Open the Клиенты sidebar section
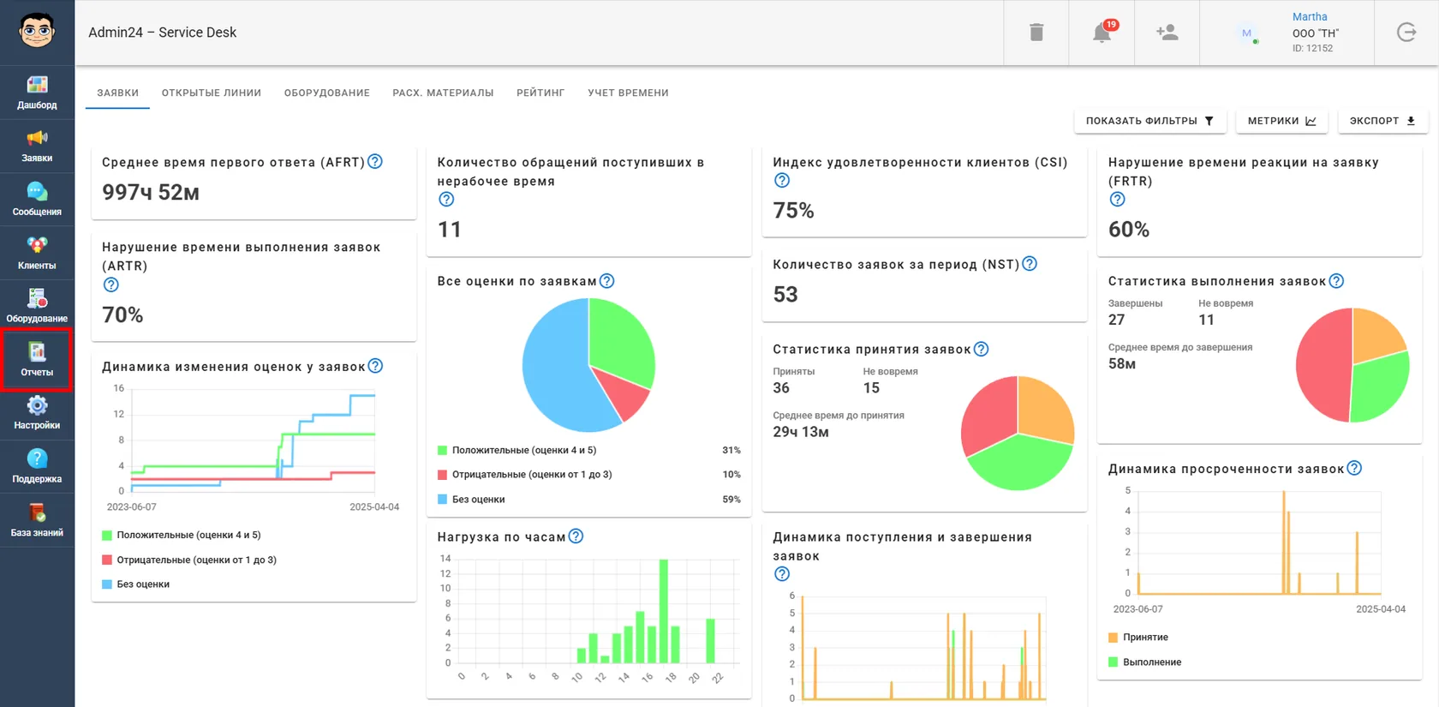1439x707 pixels. [37, 254]
